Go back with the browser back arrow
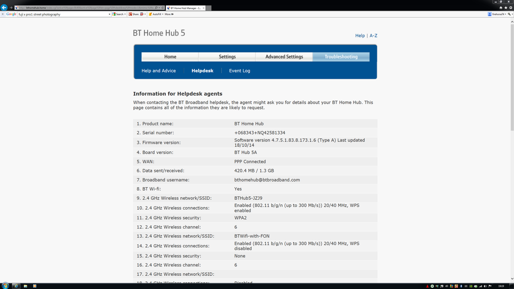This screenshot has width=514, height=289. coord(4,8)
